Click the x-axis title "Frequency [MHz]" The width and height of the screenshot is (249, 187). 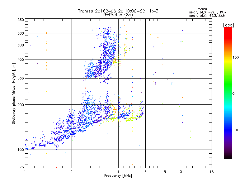[118, 176]
